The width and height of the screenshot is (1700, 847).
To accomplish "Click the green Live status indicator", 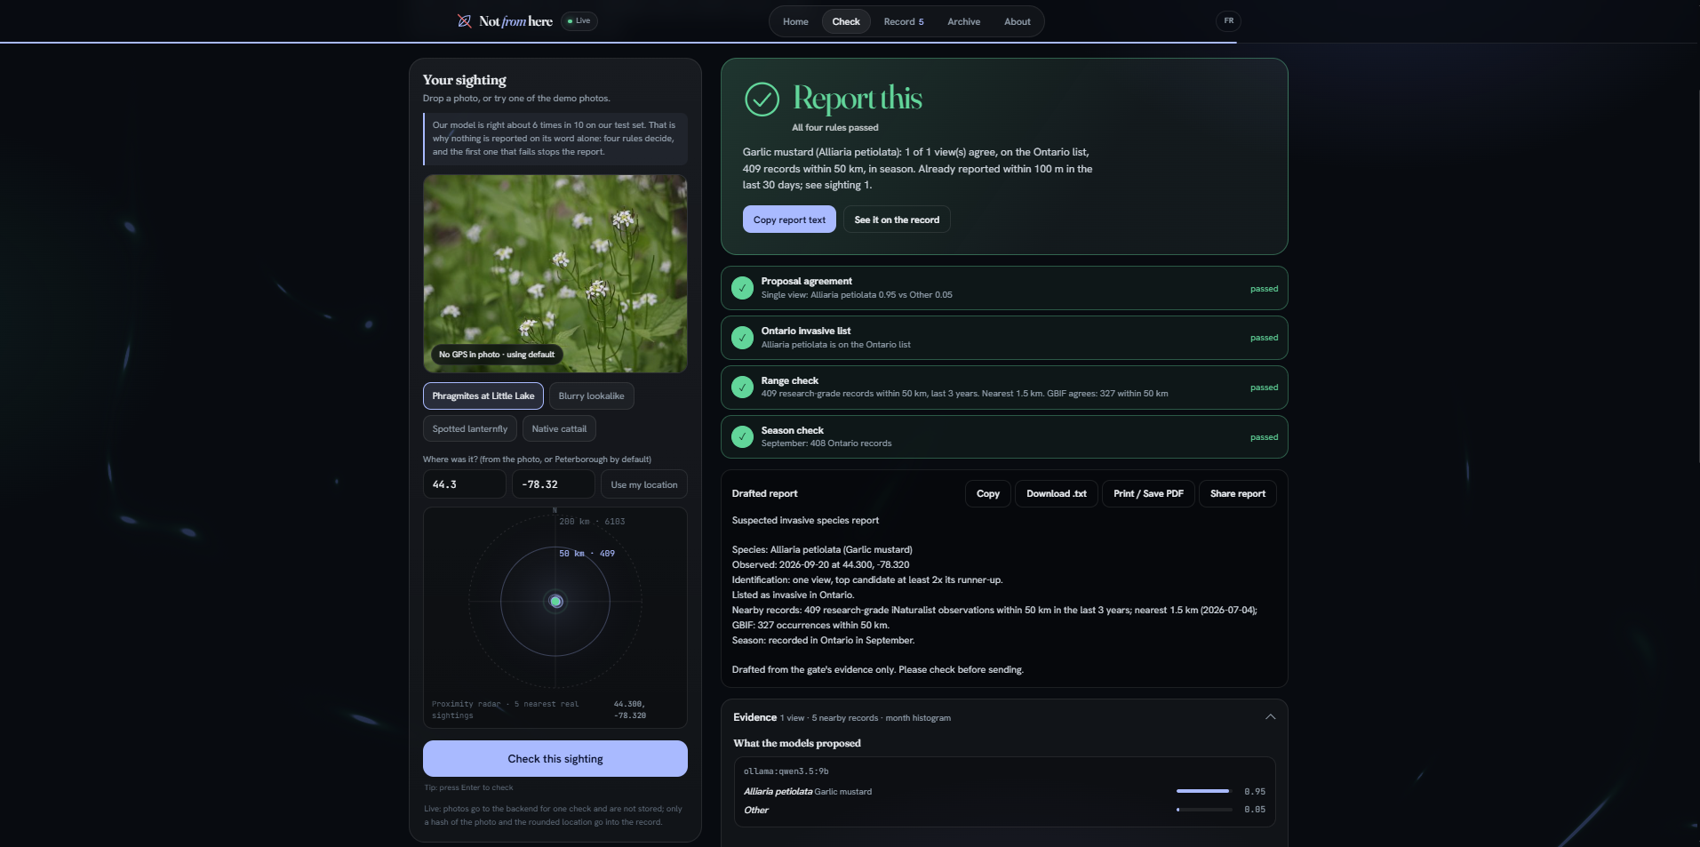I will (x=579, y=21).
